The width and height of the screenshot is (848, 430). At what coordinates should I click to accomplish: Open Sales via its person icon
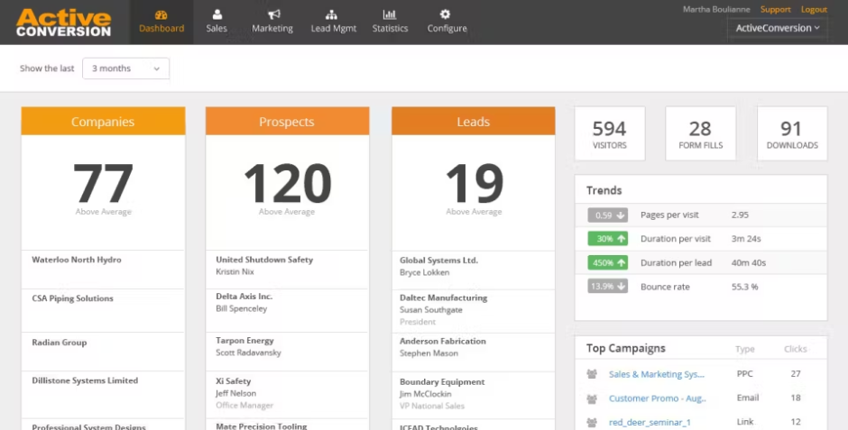(217, 14)
